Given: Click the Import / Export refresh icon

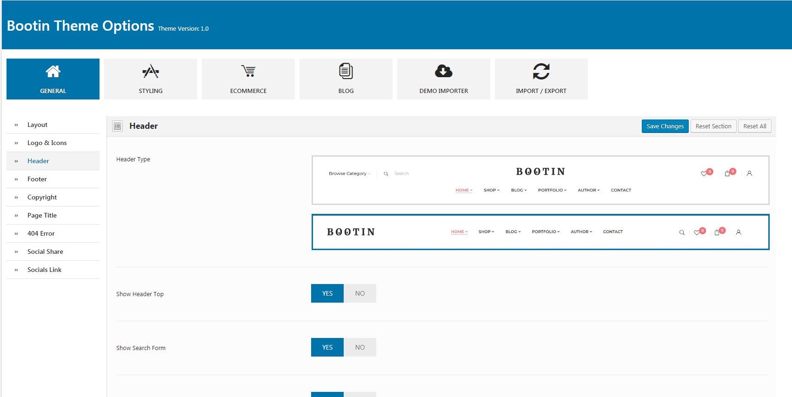Looking at the screenshot, I should coord(541,71).
